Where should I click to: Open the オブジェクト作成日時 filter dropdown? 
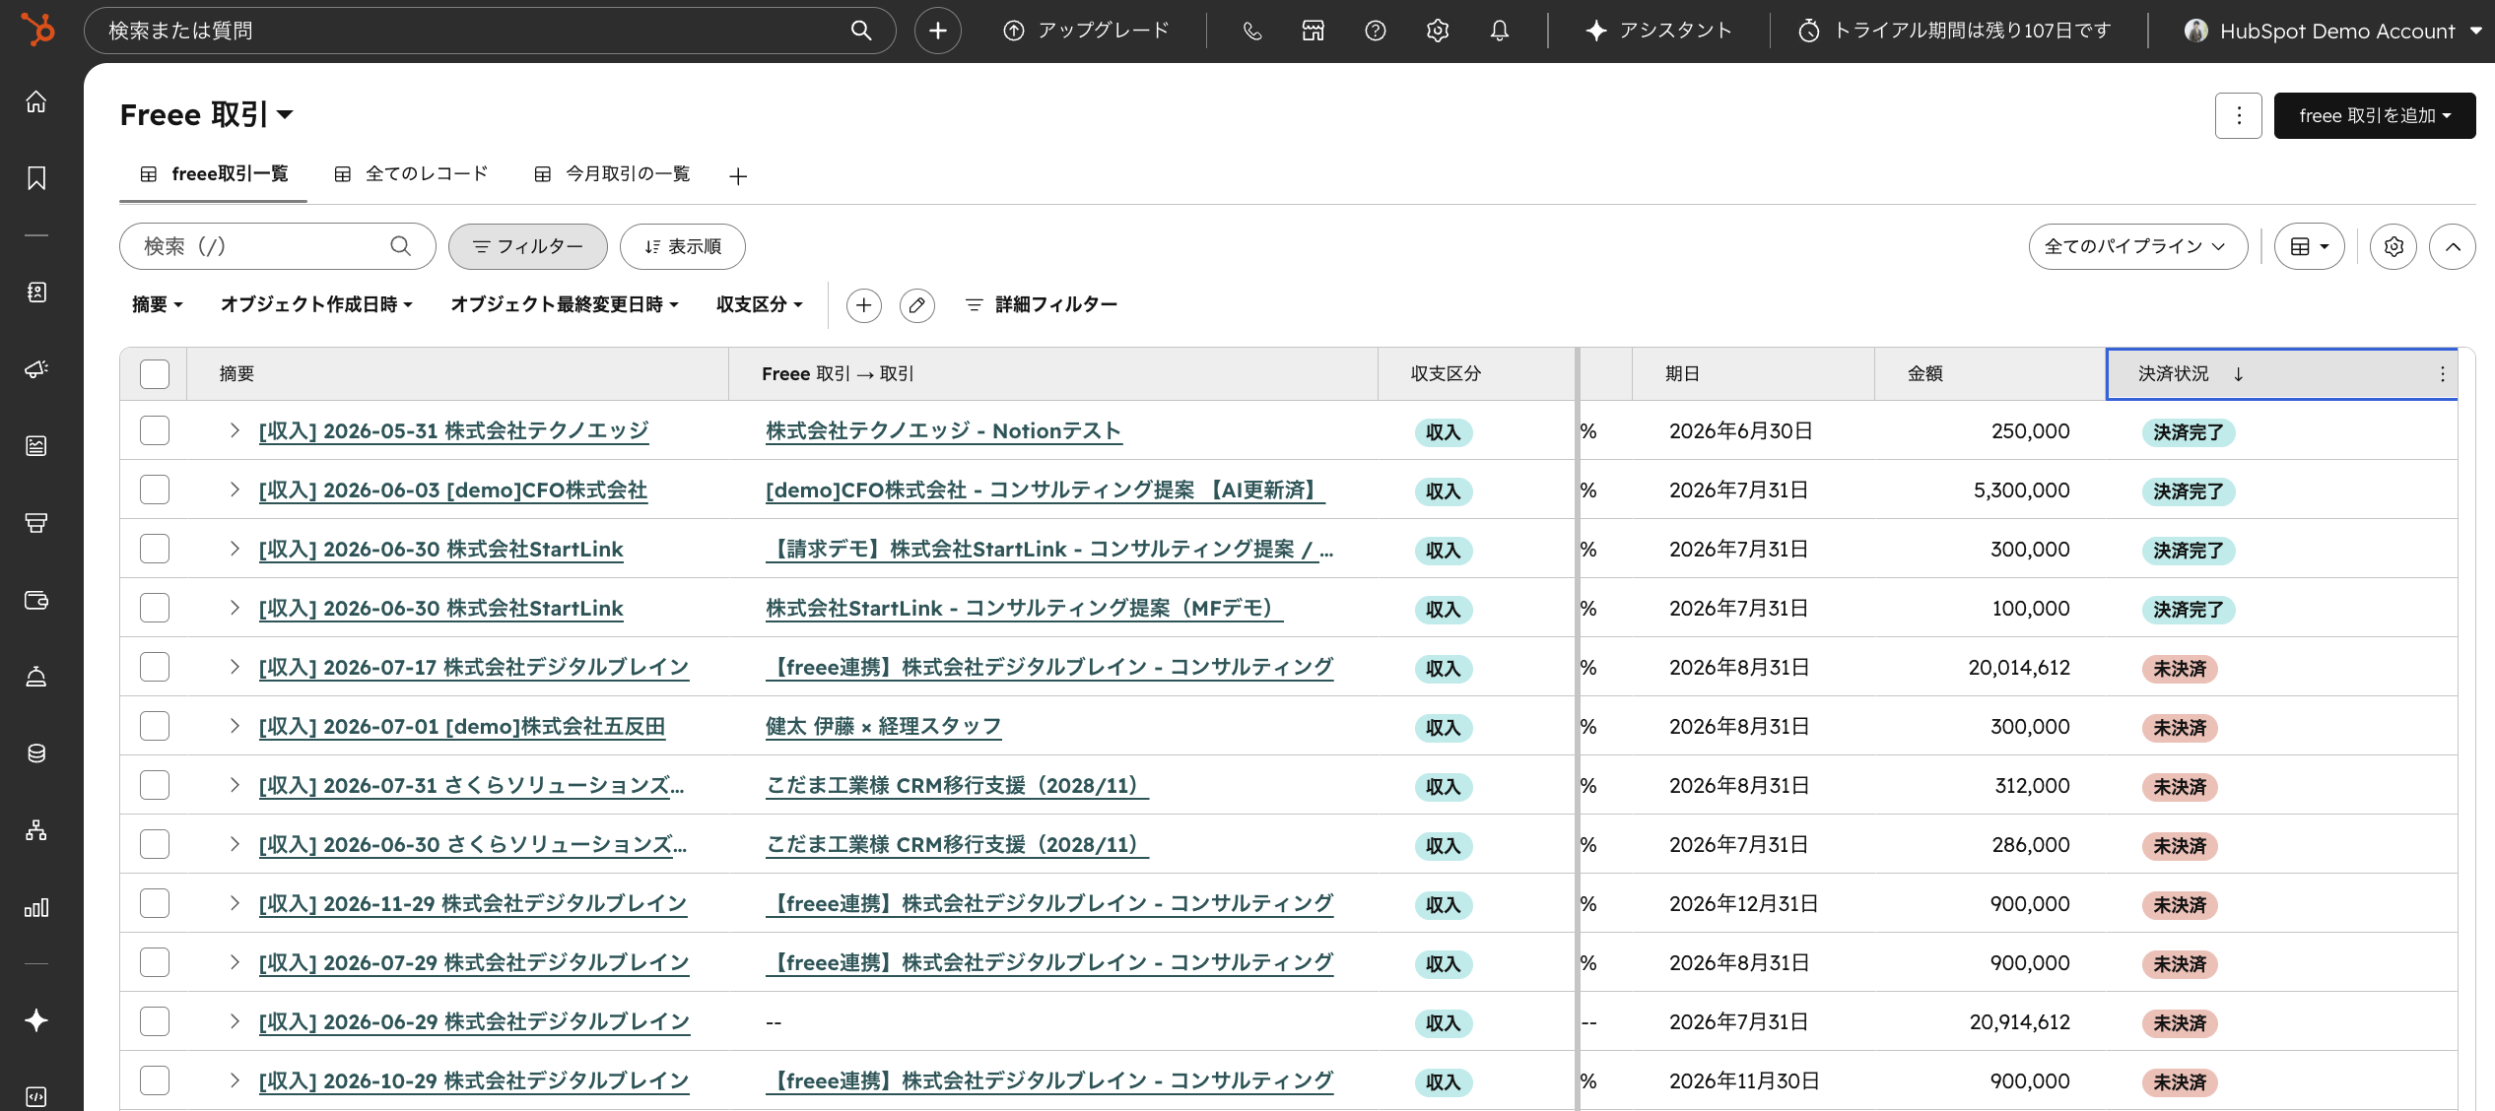coord(316,305)
